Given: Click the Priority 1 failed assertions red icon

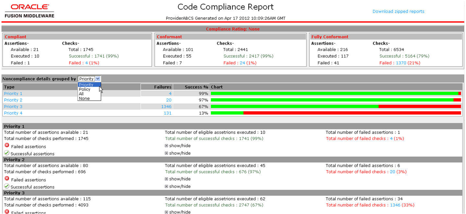Looking at the screenshot, I should tap(7, 146).
